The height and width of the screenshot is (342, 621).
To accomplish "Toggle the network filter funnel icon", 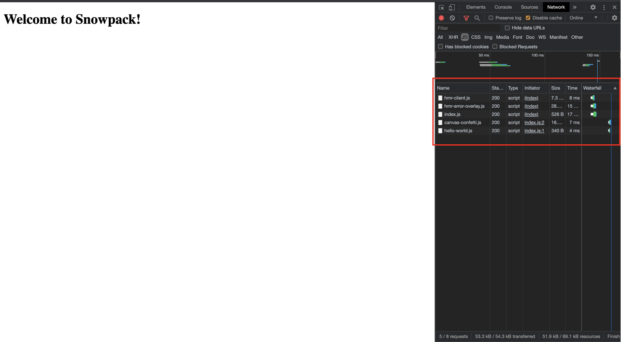I will point(466,18).
